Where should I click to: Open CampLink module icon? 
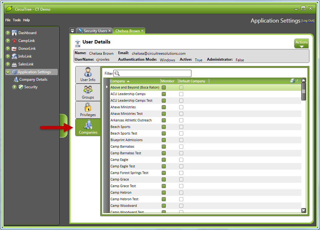coord(14,41)
